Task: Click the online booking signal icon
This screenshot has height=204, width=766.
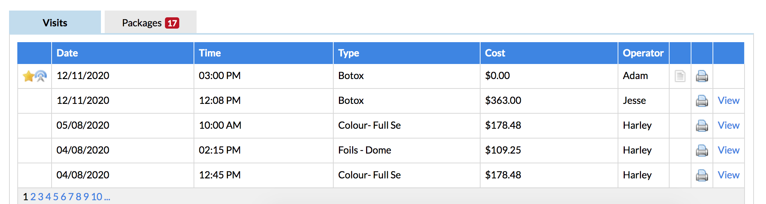Action: coord(41,76)
